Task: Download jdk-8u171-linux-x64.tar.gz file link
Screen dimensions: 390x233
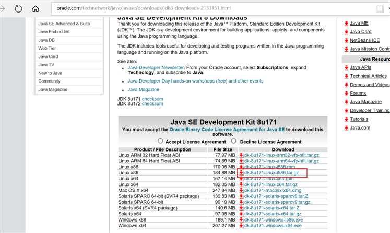Action: 270,184
